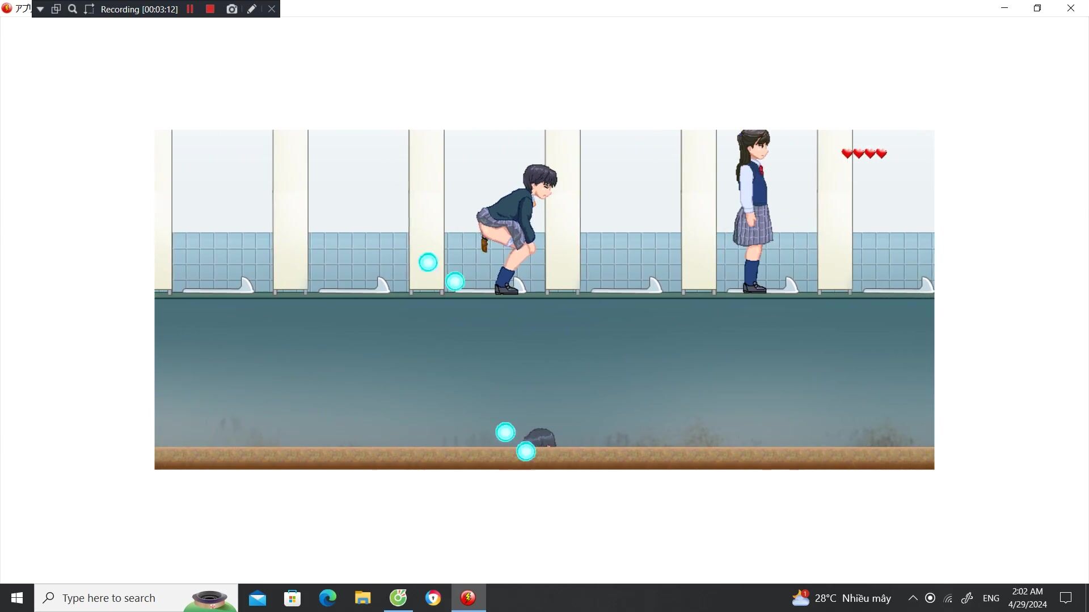Stop the recording with red square
The image size is (1089, 612).
(x=210, y=9)
